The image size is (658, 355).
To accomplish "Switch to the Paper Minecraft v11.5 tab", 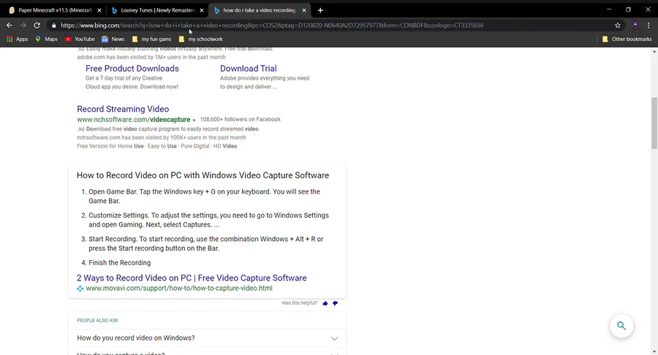I will tap(55, 10).
